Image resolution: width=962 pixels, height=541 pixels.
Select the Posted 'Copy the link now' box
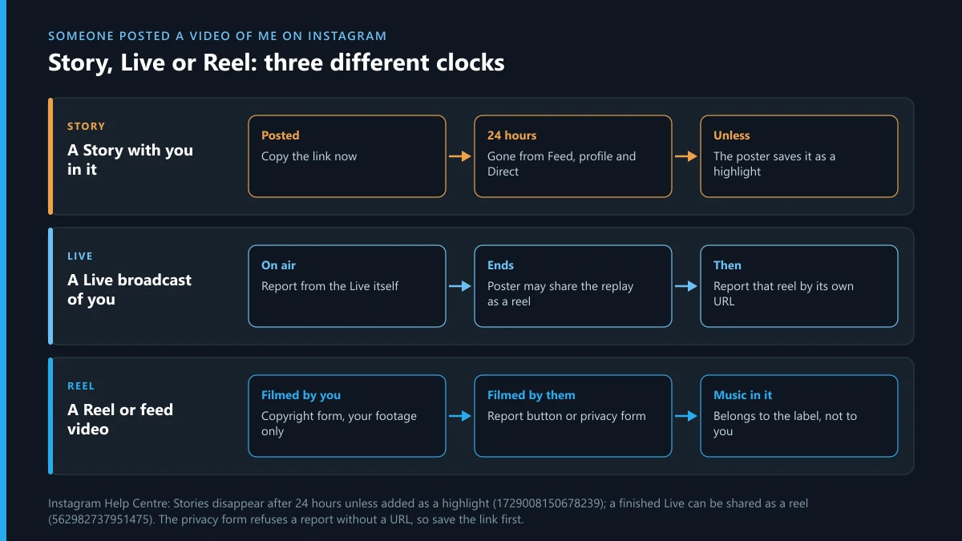(x=347, y=156)
